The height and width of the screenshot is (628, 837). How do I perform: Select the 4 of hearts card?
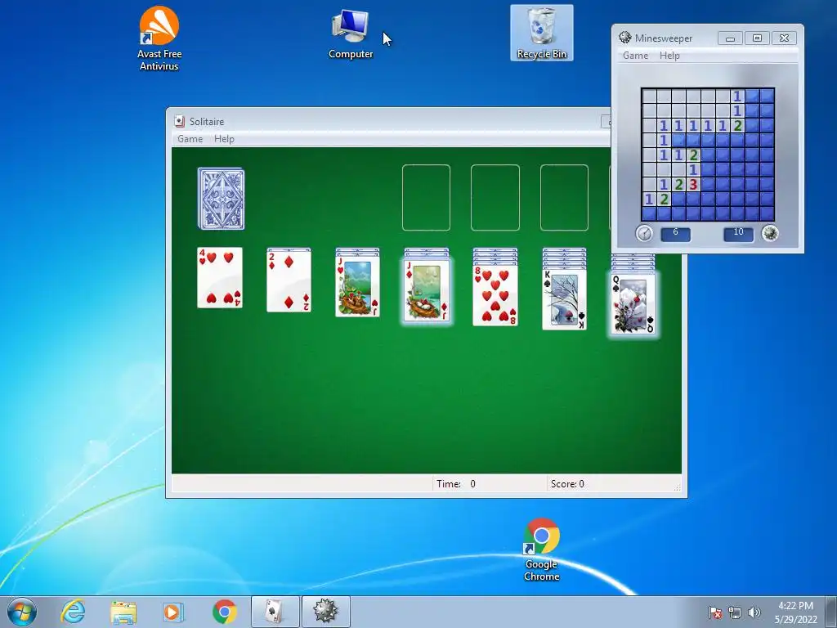coord(219,278)
